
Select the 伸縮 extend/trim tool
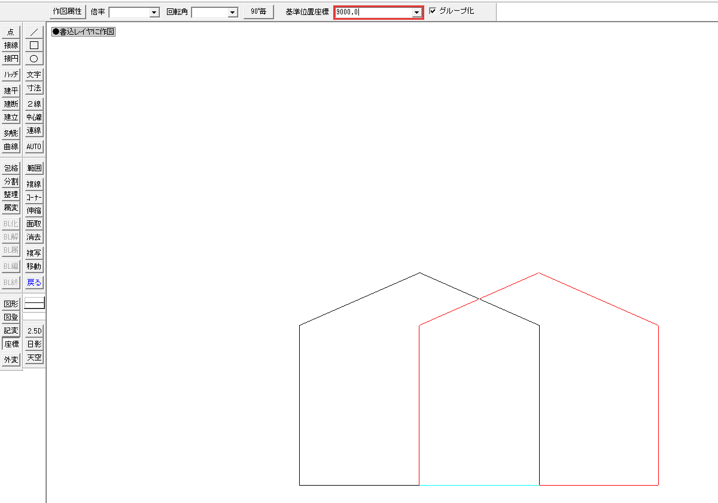[x=34, y=211]
